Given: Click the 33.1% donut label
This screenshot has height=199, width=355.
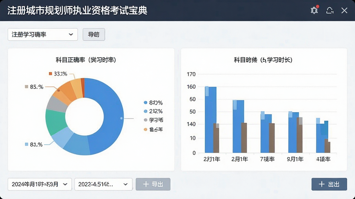Looking at the screenshot, I should click(x=60, y=74).
